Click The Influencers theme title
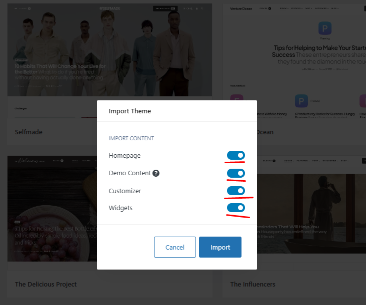 click(x=253, y=284)
